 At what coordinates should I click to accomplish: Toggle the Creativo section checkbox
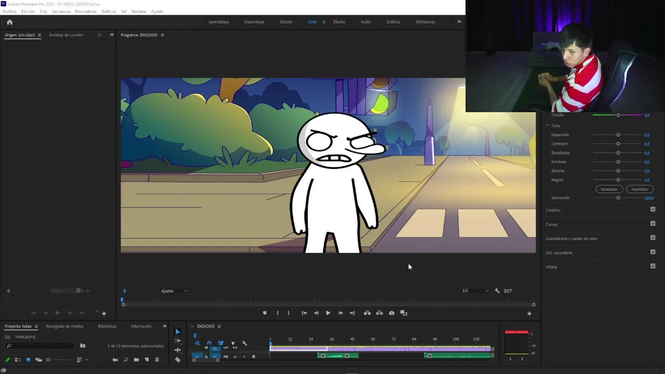coord(653,209)
